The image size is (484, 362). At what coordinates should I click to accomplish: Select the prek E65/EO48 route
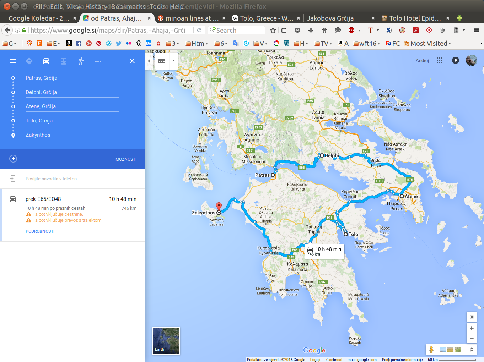72,215
